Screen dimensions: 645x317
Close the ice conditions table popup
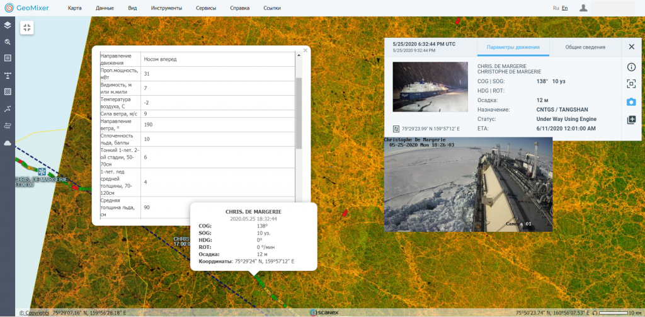[x=305, y=50]
